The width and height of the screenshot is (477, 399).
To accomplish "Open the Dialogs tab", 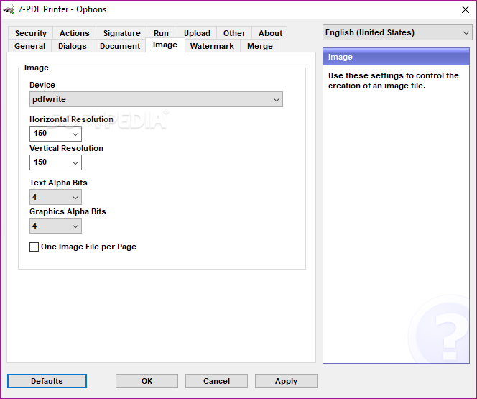I will tap(73, 46).
